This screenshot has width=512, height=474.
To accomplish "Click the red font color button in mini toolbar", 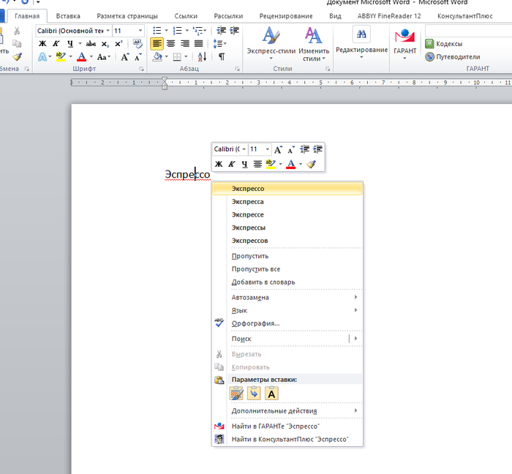I will coord(290,164).
